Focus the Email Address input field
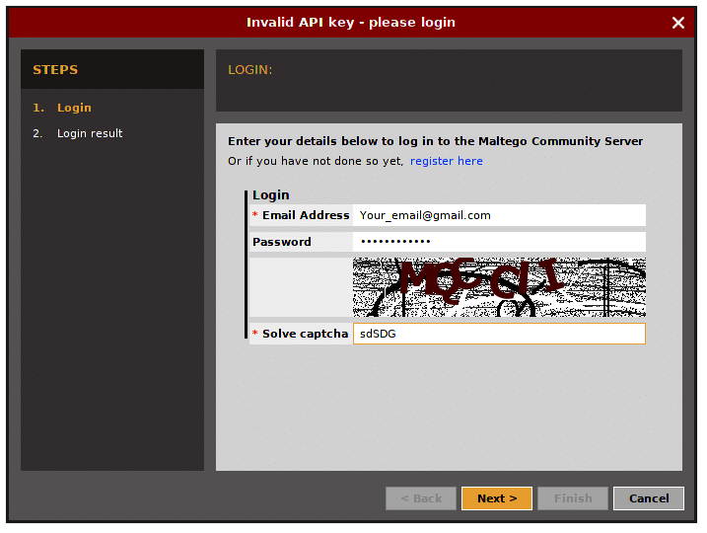 (x=499, y=215)
